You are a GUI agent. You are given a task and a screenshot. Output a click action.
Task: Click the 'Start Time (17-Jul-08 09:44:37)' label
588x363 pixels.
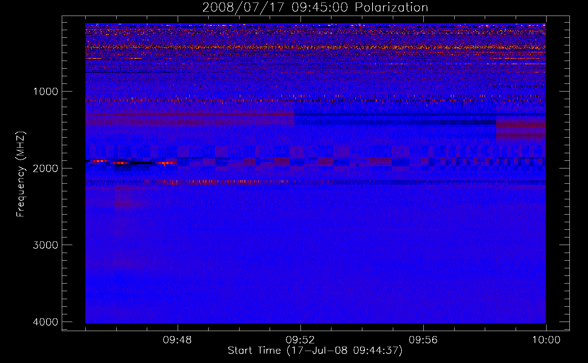(315, 351)
